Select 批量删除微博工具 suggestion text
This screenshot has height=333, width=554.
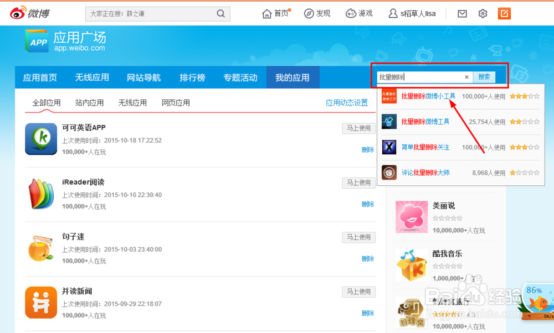[x=425, y=122]
